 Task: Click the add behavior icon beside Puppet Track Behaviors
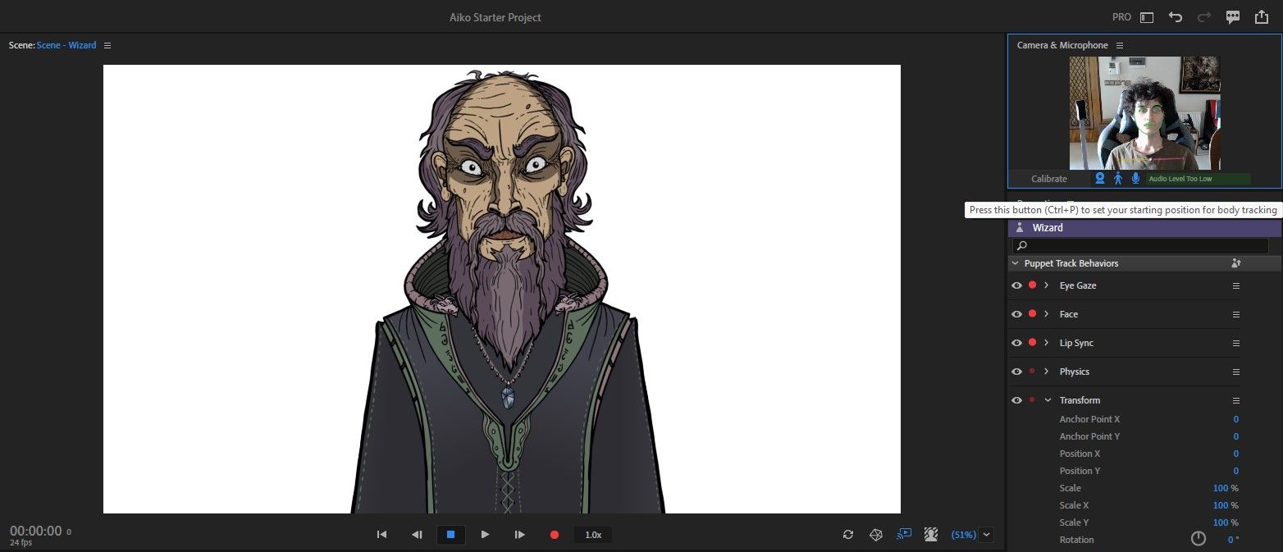(x=1236, y=262)
